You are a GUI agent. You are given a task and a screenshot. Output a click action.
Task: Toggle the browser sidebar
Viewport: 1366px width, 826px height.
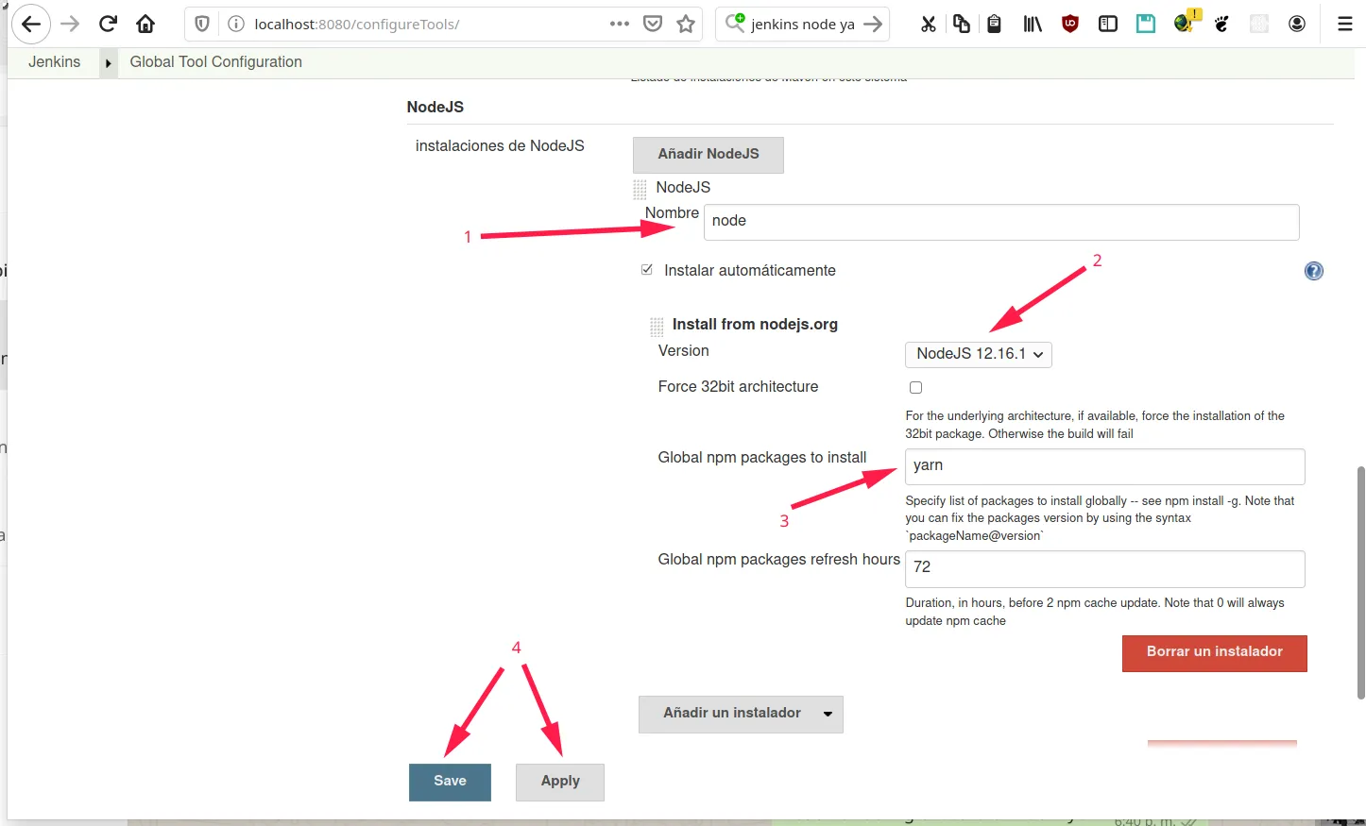[1108, 25]
